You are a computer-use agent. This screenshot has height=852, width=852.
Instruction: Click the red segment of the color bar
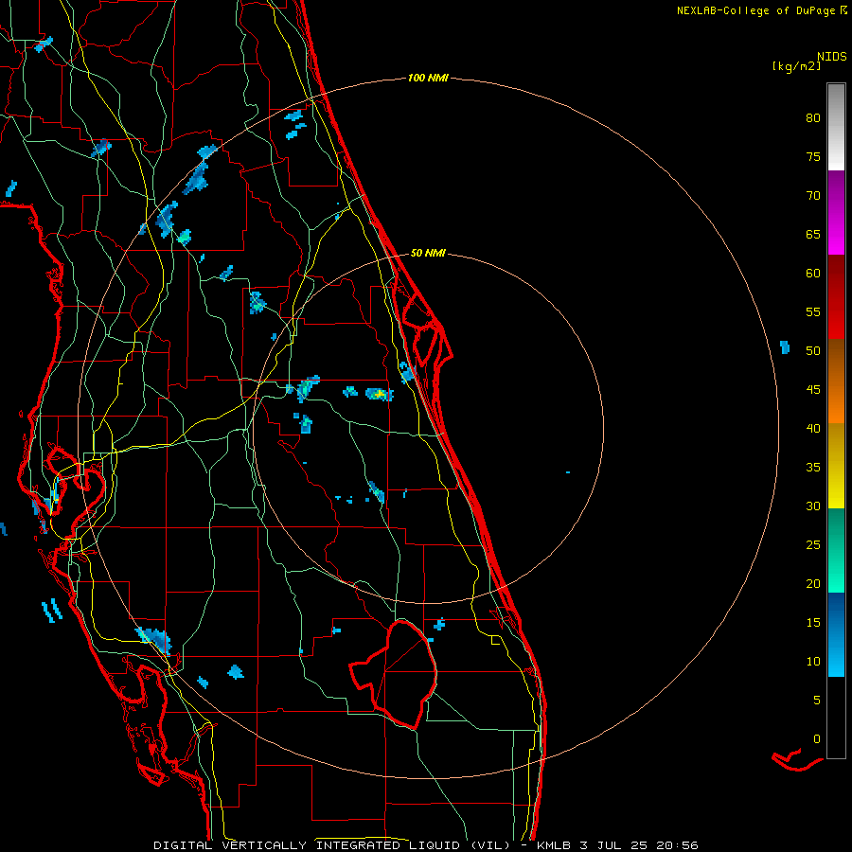[x=836, y=297]
